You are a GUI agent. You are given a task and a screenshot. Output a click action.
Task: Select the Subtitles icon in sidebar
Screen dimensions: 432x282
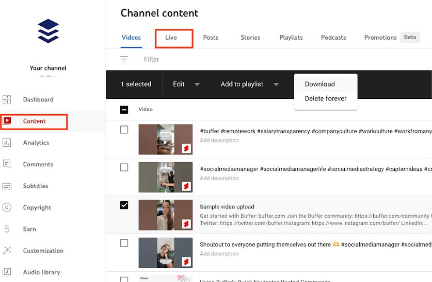(7, 186)
